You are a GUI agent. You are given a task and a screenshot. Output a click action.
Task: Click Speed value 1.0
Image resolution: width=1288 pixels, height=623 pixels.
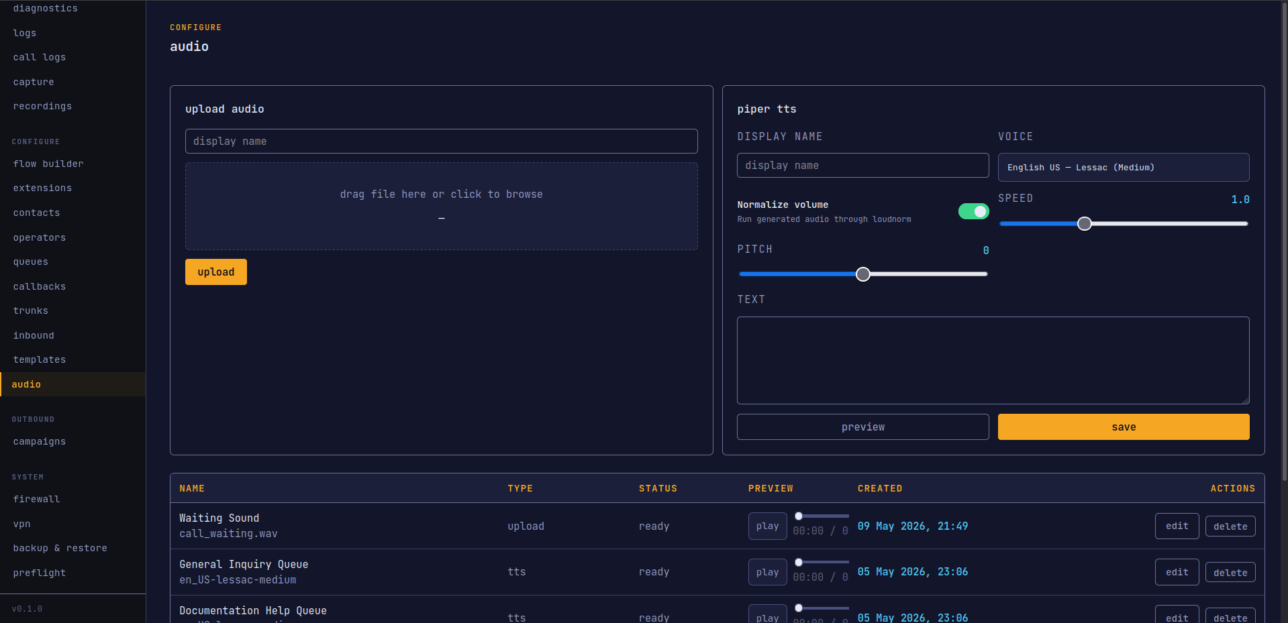(1240, 200)
